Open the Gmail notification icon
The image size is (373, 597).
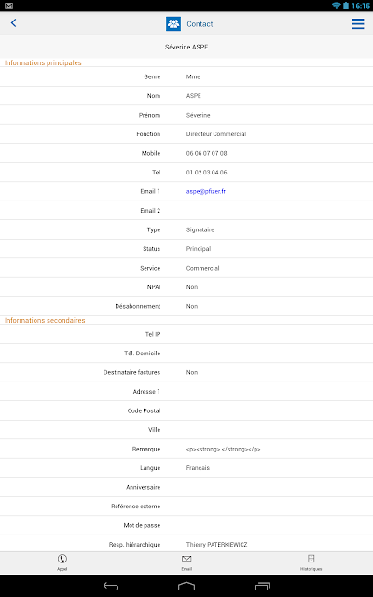[8, 6]
